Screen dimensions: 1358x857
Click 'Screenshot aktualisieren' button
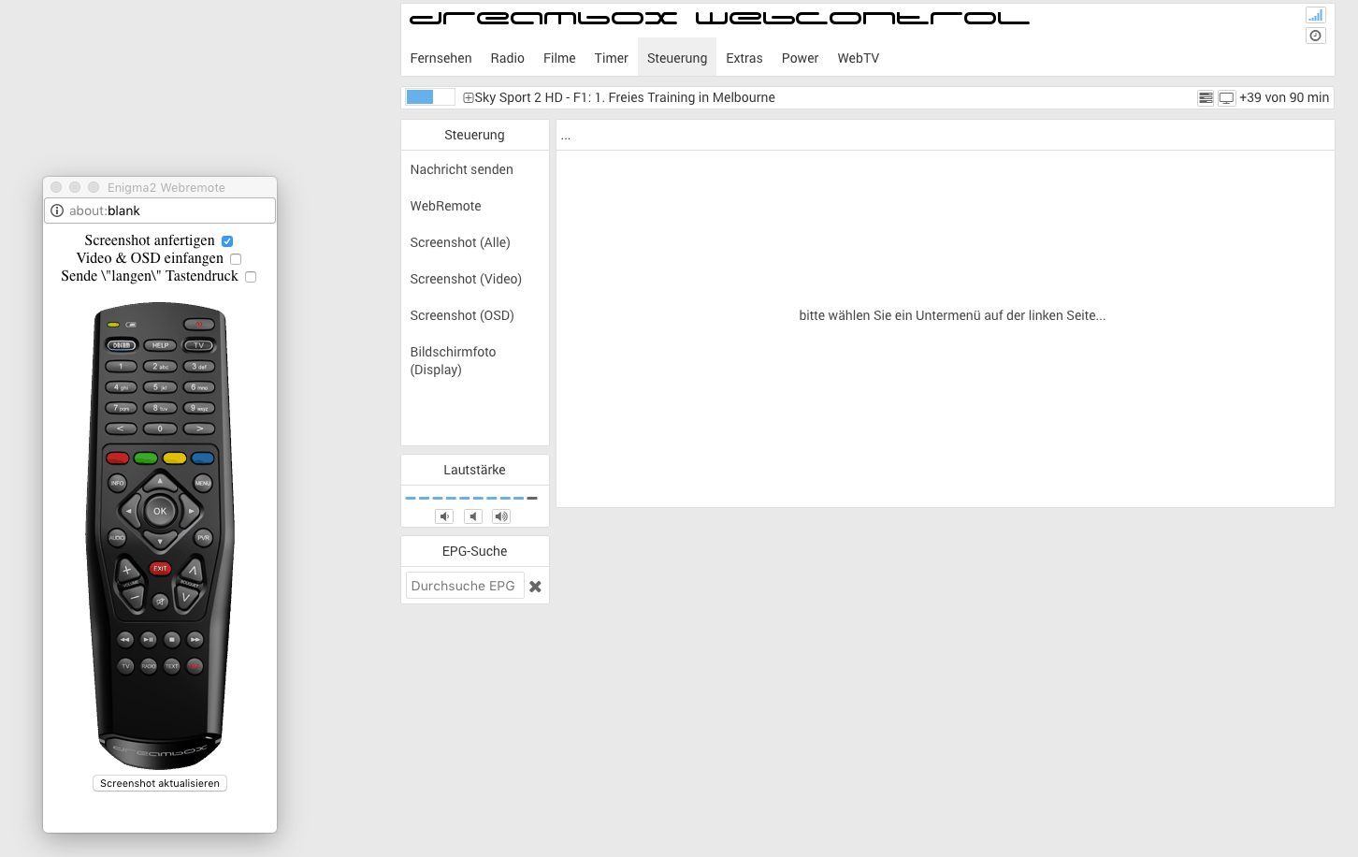(160, 783)
